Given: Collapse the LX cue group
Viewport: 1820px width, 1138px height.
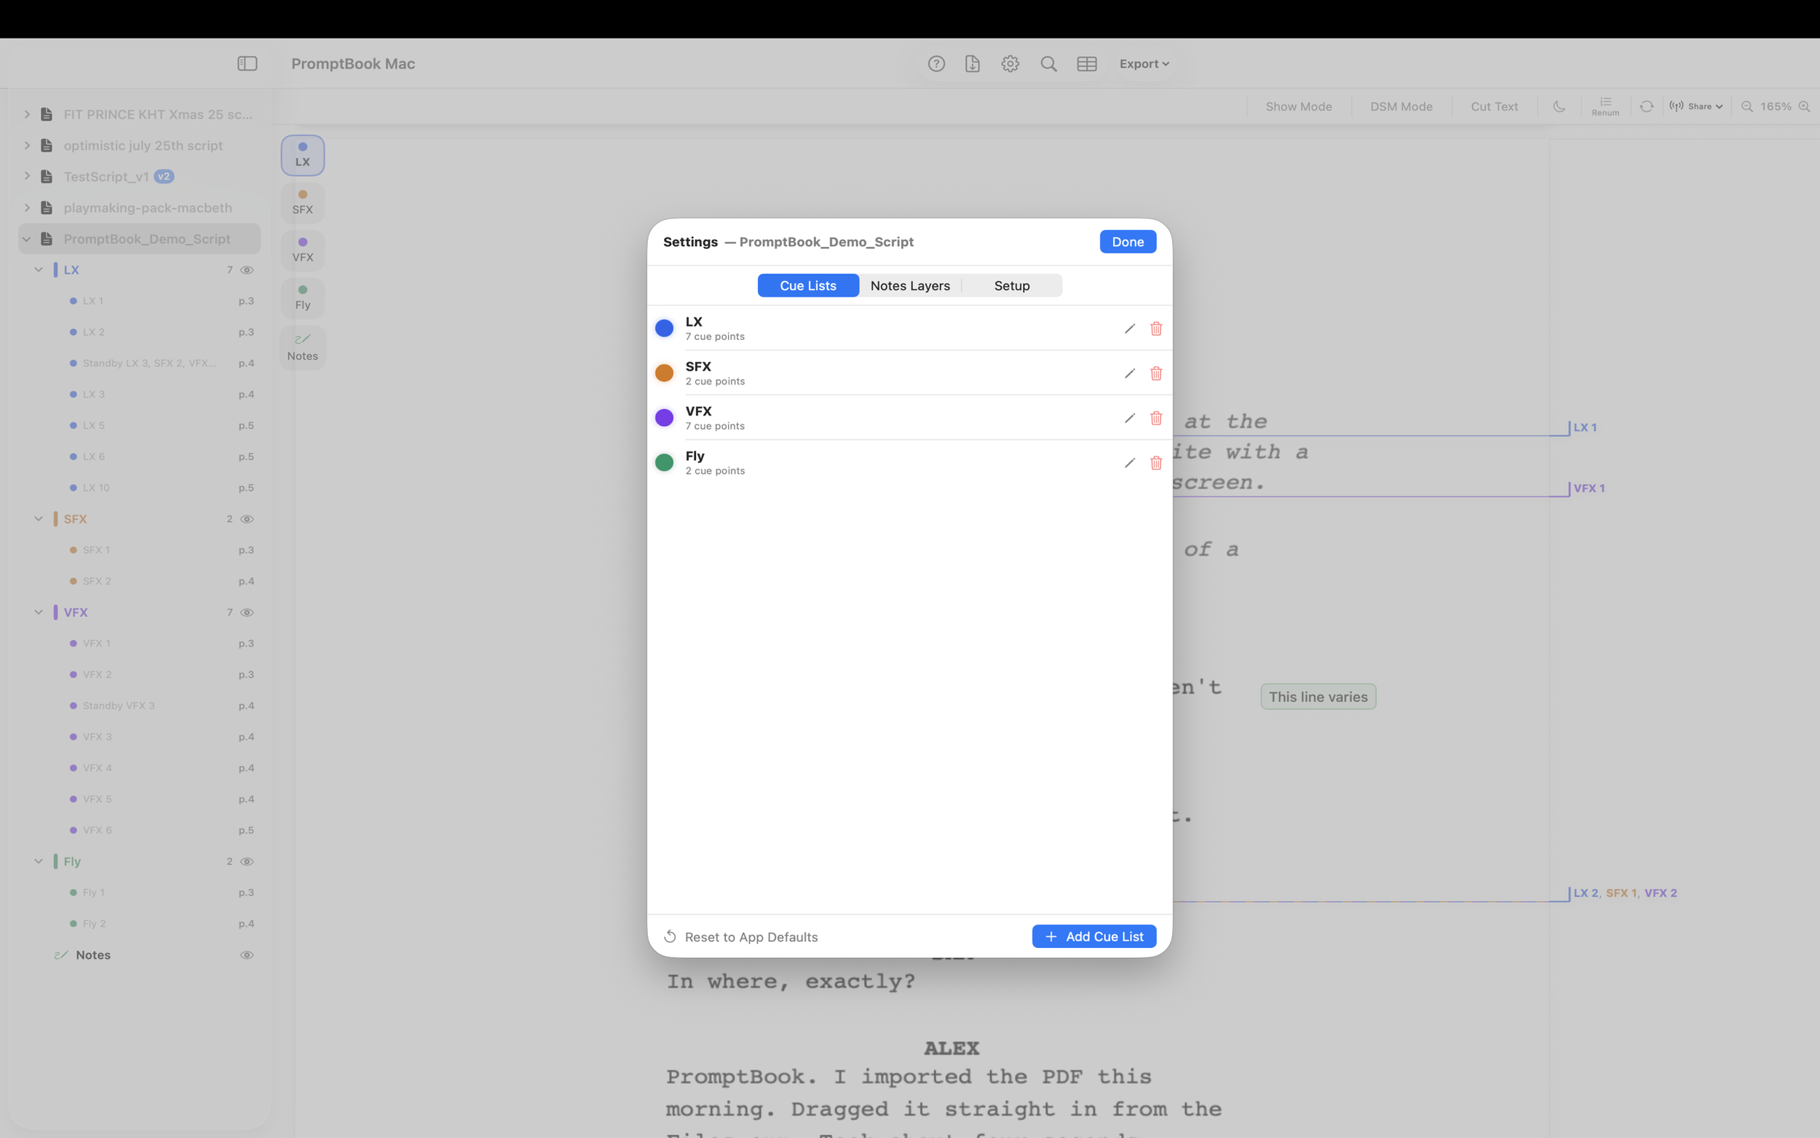Looking at the screenshot, I should [x=39, y=269].
